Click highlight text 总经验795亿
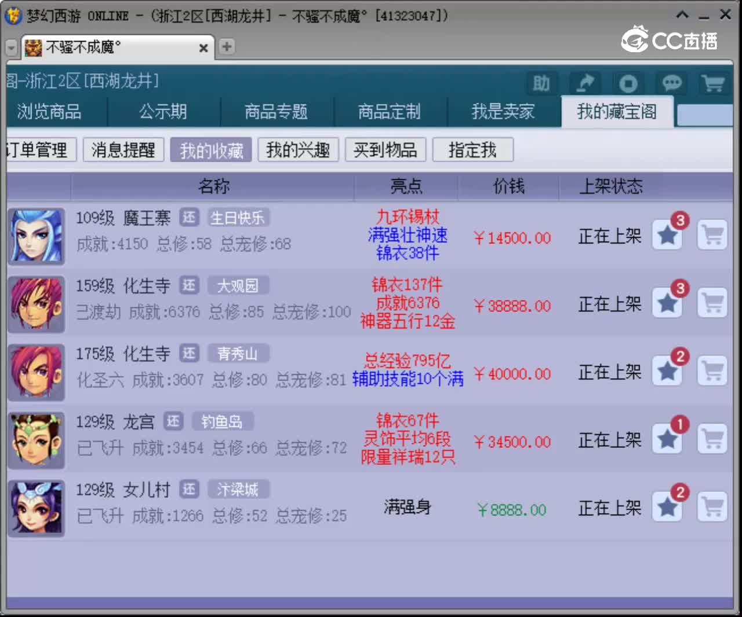This screenshot has width=742, height=617. click(408, 361)
